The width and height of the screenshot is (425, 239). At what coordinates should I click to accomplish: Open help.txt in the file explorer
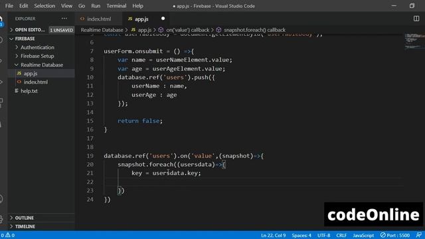pos(29,91)
